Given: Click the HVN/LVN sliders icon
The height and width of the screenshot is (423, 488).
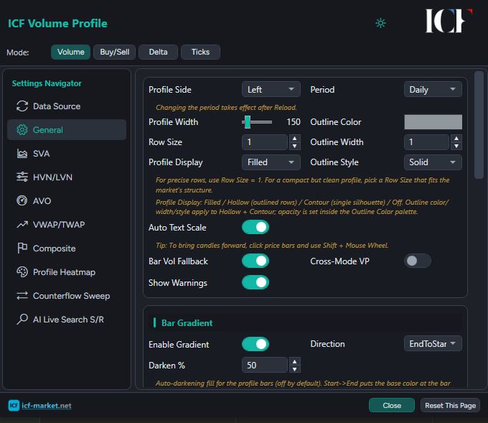Looking at the screenshot, I should pyautogui.click(x=22, y=177).
